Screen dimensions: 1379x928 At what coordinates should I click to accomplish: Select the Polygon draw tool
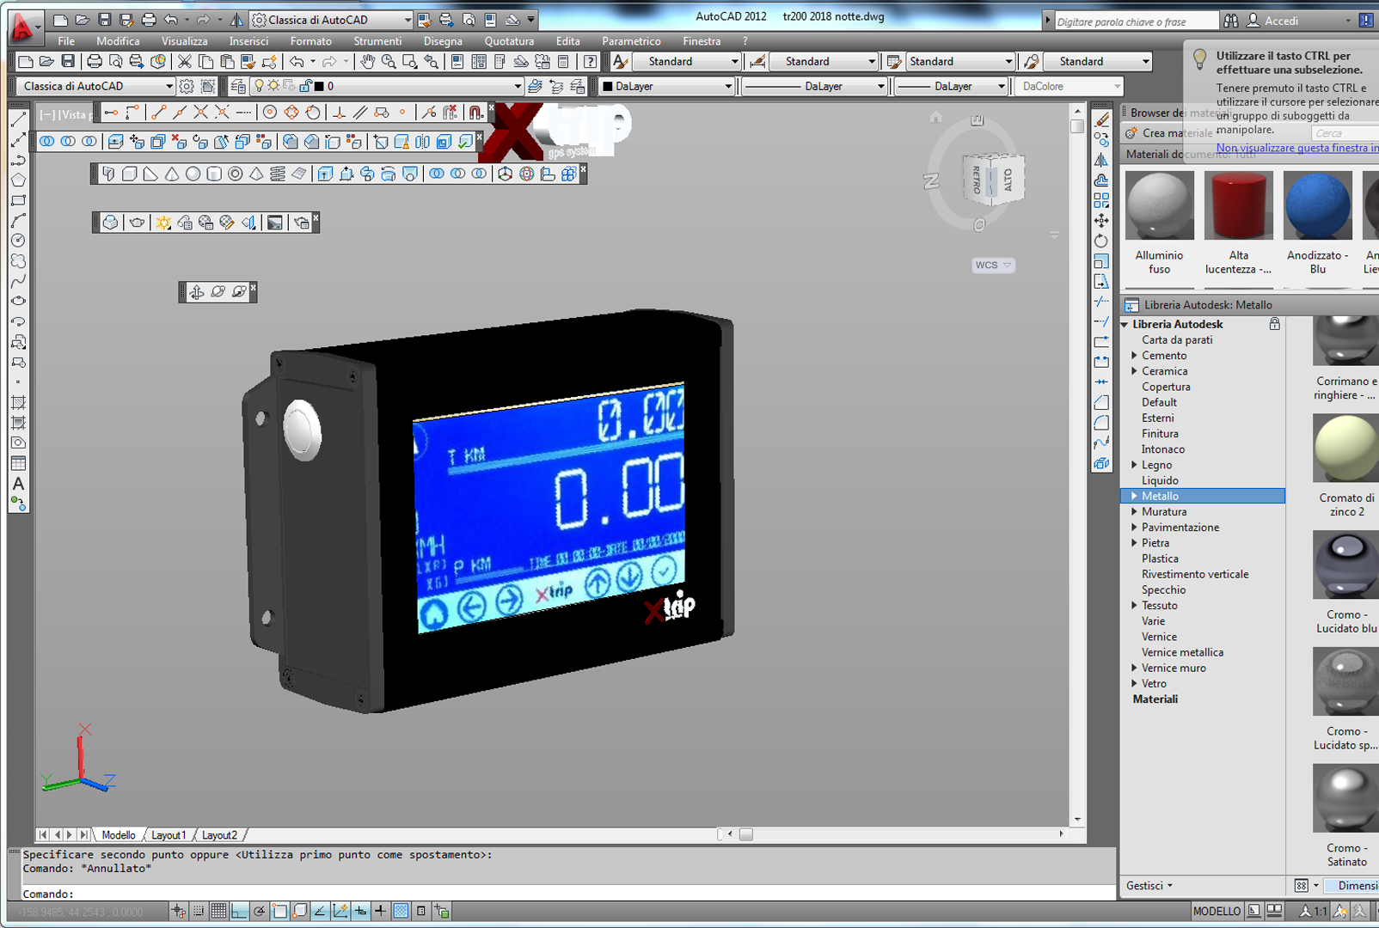pyautogui.click(x=18, y=180)
